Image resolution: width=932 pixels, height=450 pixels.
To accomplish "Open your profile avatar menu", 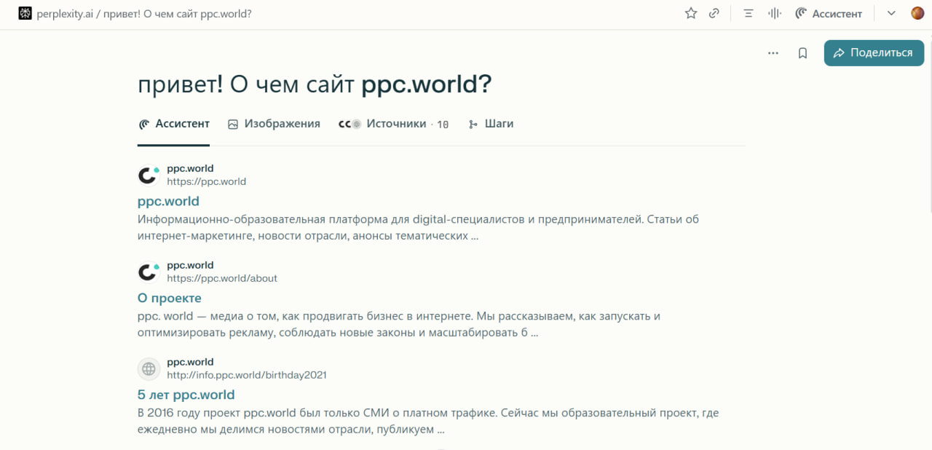I will point(917,12).
